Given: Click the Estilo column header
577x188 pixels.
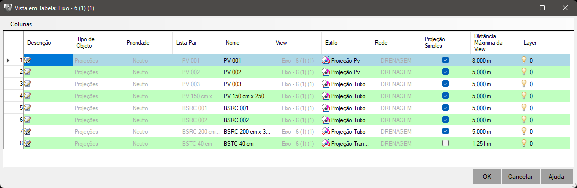Looking at the screenshot, I should pos(347,43).
